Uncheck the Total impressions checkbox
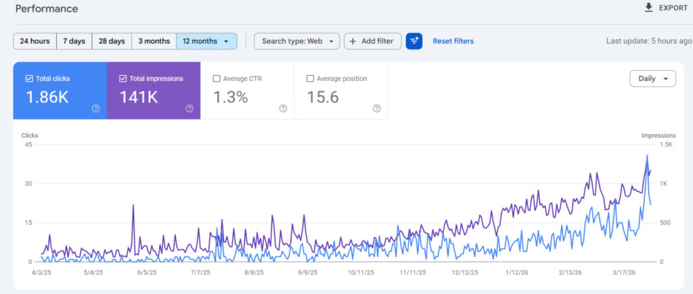The width and height of the screenshot is (693, 294). 123,78
